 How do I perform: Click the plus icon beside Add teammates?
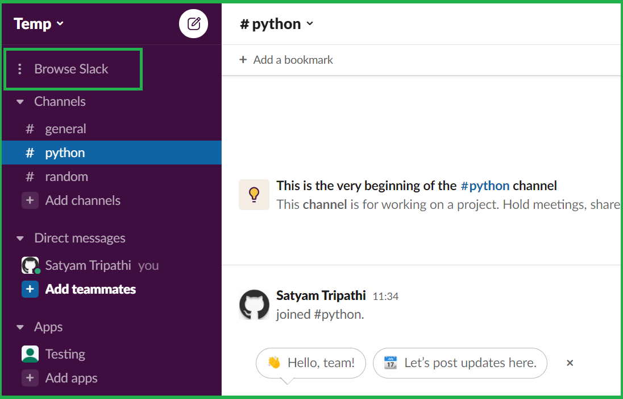30,289
